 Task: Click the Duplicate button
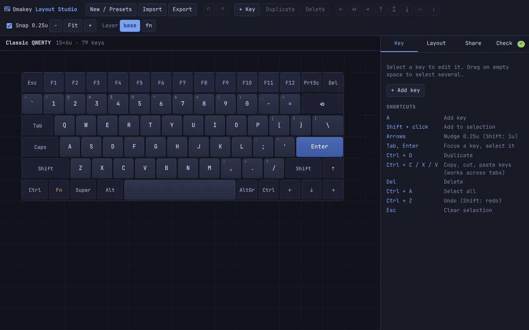[281, 9]
